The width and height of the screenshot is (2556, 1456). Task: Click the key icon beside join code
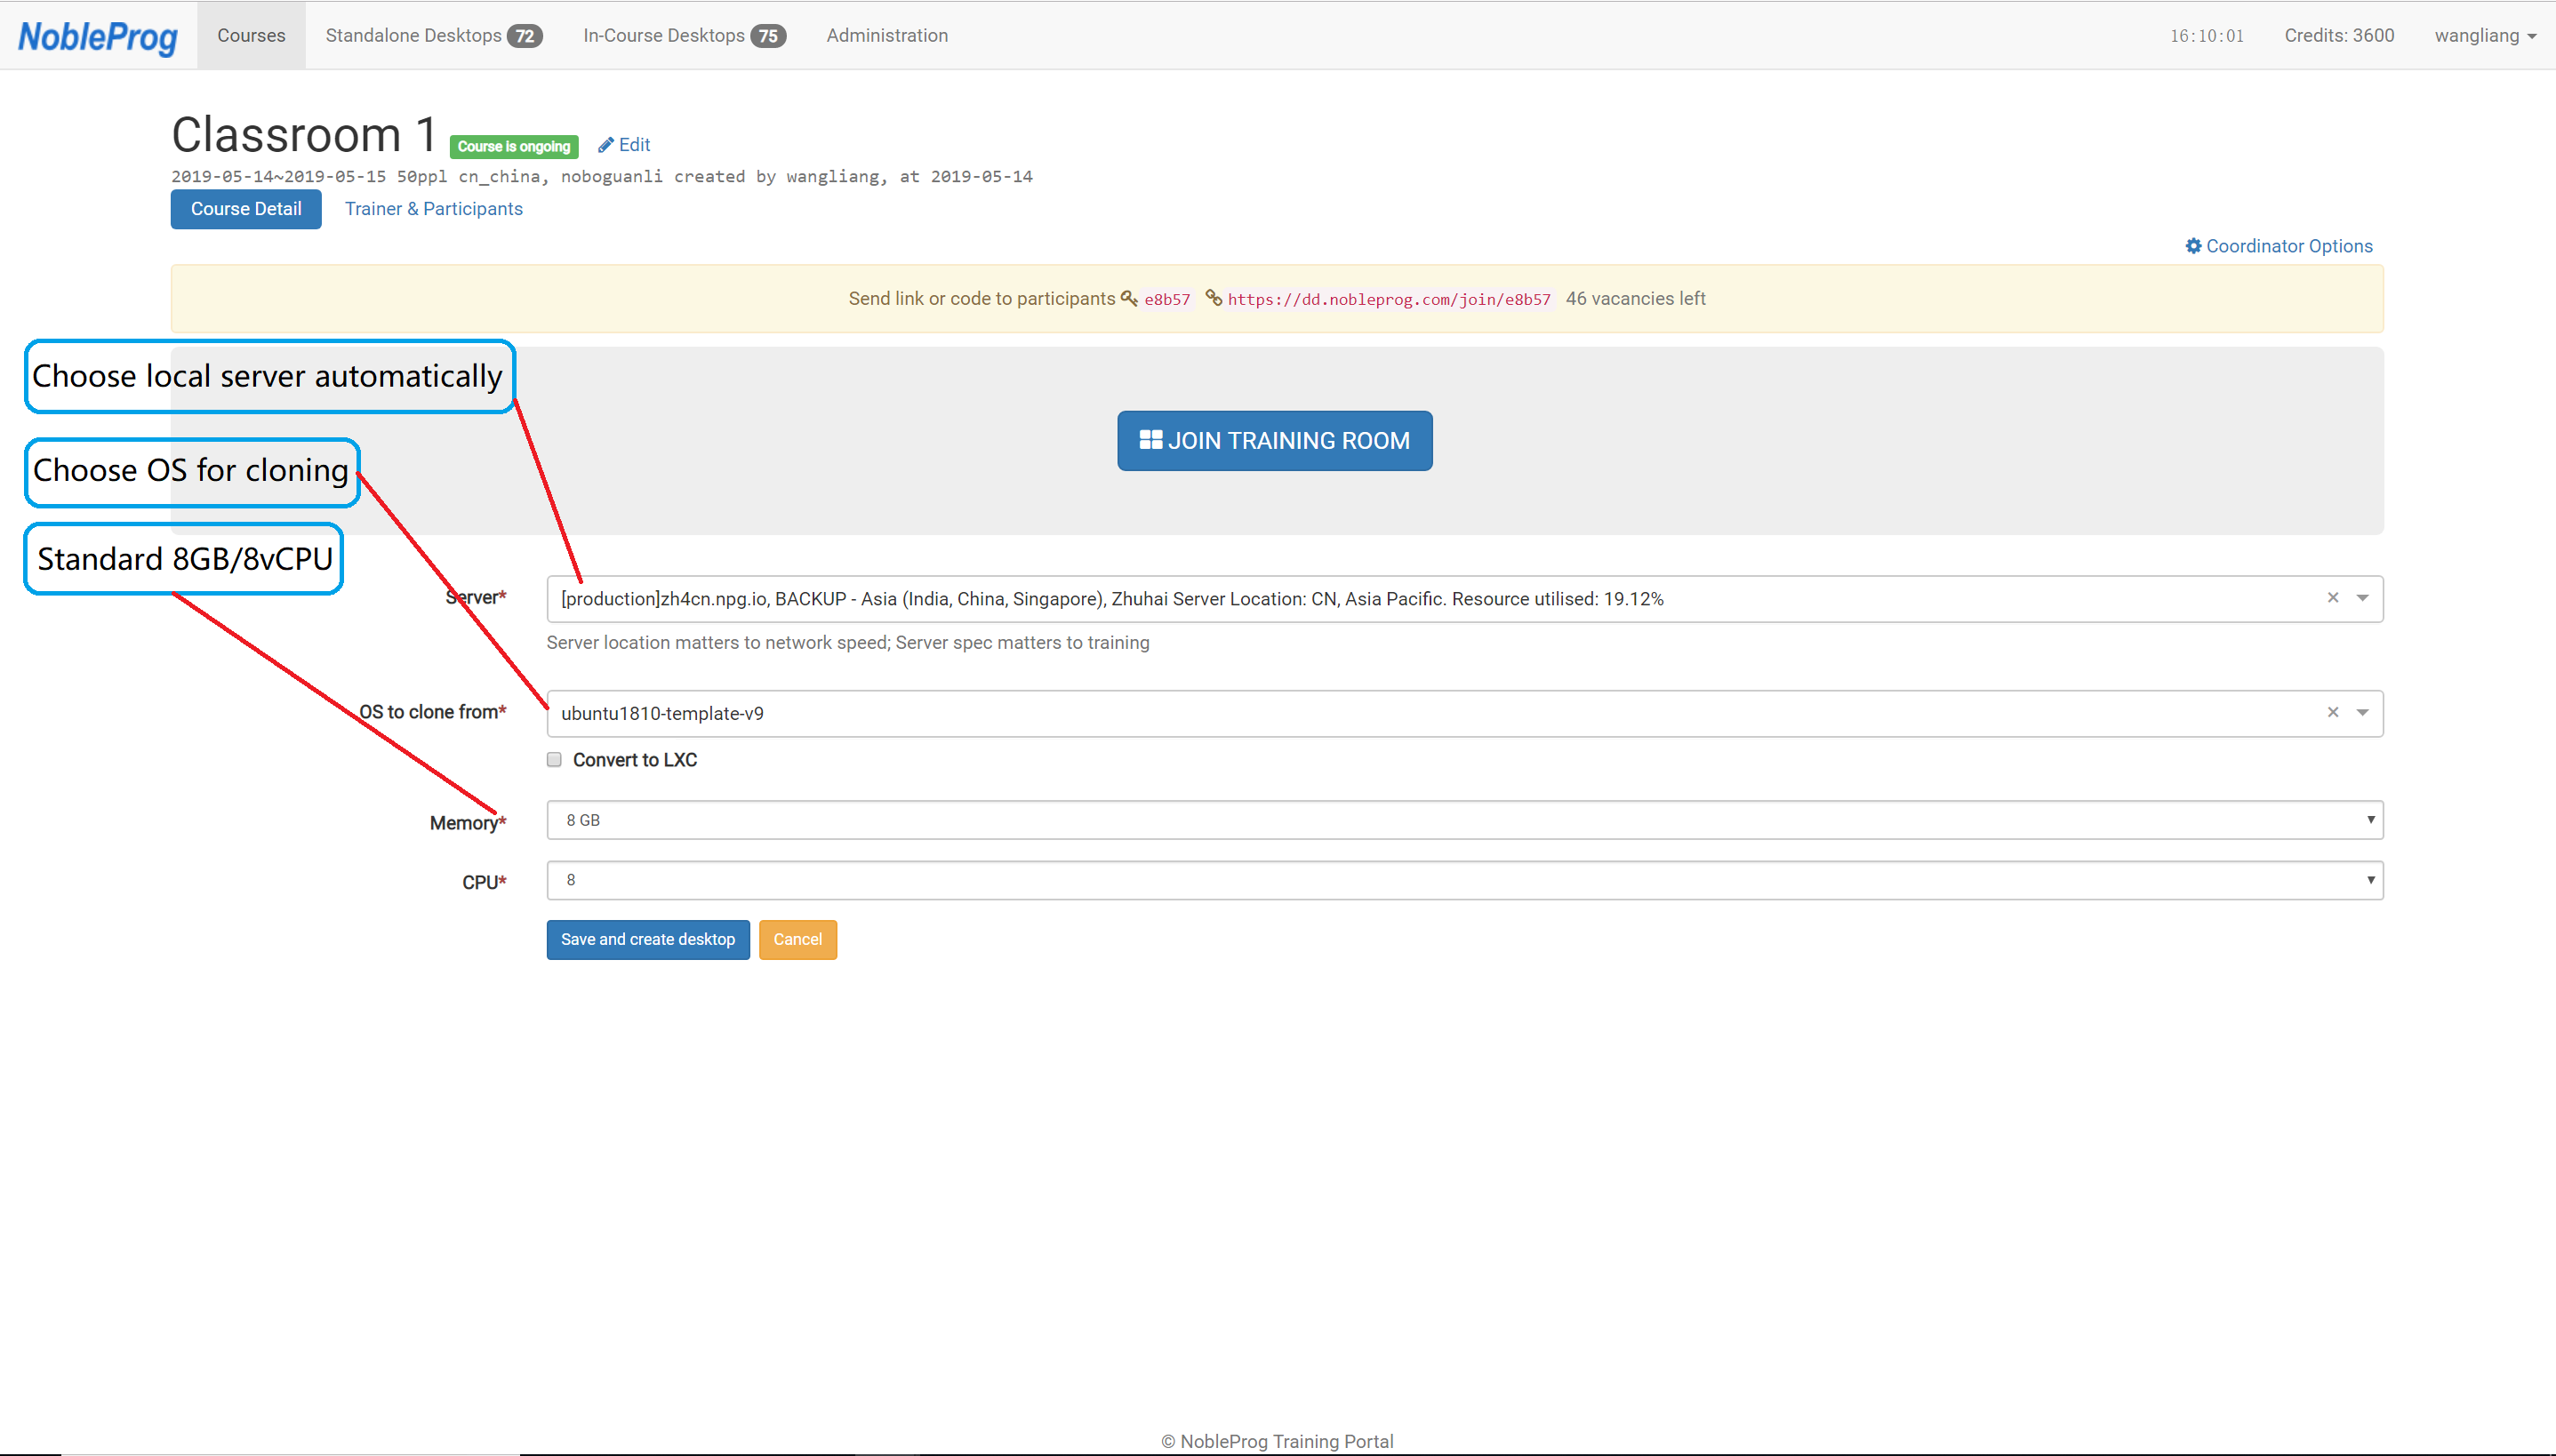(1129, 298)
